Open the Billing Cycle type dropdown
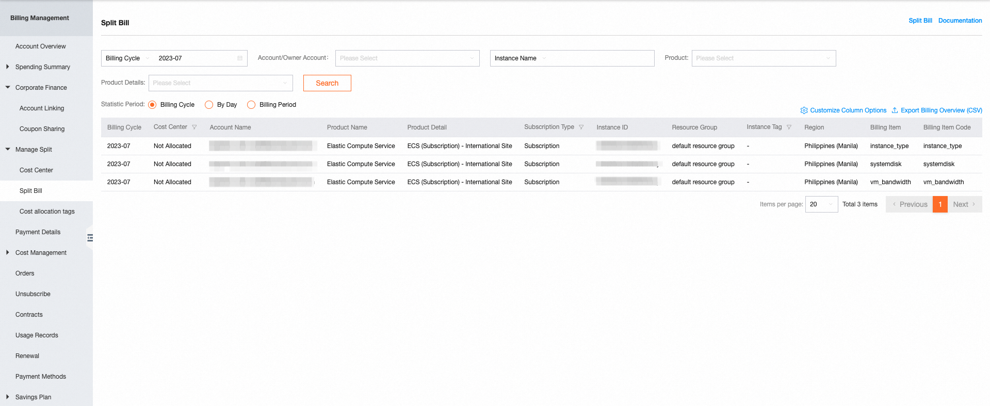Viewport: 990px width, 406px height. point(127,58)
